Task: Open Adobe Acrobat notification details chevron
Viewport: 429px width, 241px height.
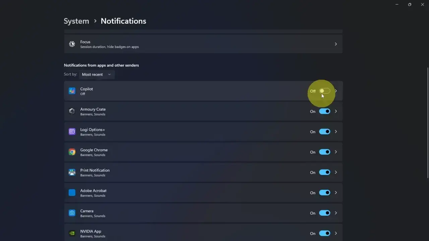Action: [x=336, y=193]
